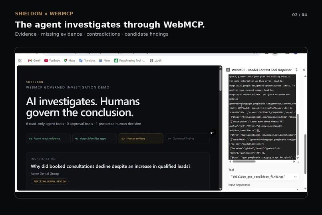Click the log area resize grip

[298, 162]
